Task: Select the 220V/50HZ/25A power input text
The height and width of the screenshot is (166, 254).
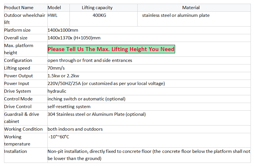Action: point(106,84)
